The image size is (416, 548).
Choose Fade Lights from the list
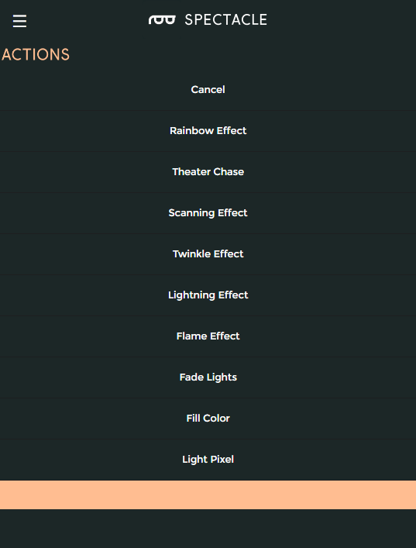(x=208, y=377)
